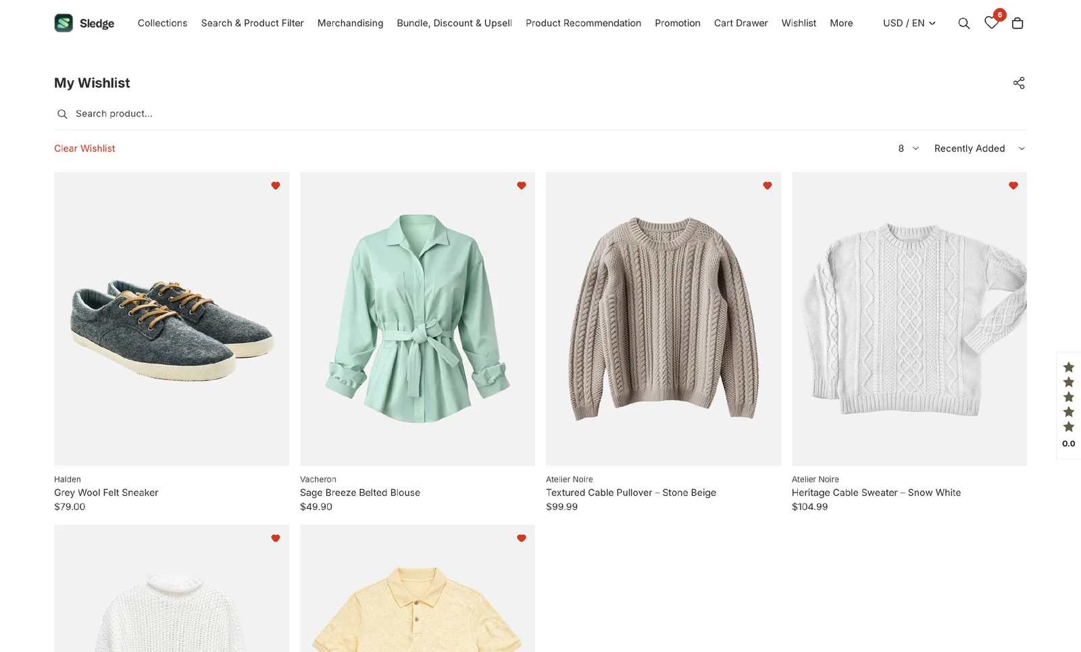This screenshot has width=1081, height=652.
Task: Open the shopping bag cart icon
Action: pyautogui.click(x=1017, y=24)
